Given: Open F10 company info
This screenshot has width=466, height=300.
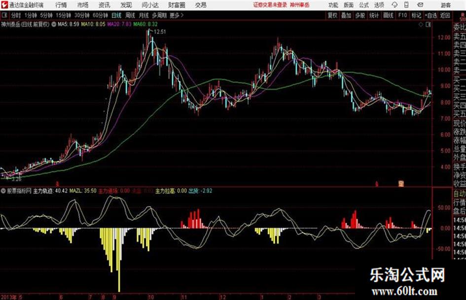Looking at the screenshot, I should (x=402, y=15).
